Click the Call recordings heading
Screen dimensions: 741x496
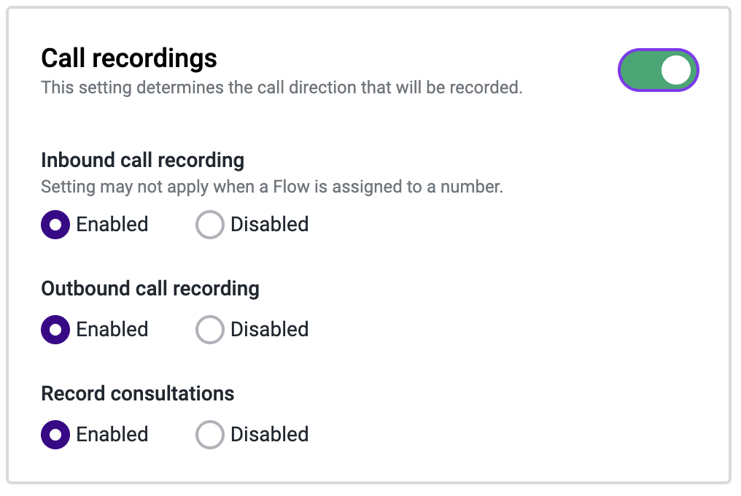128,58
